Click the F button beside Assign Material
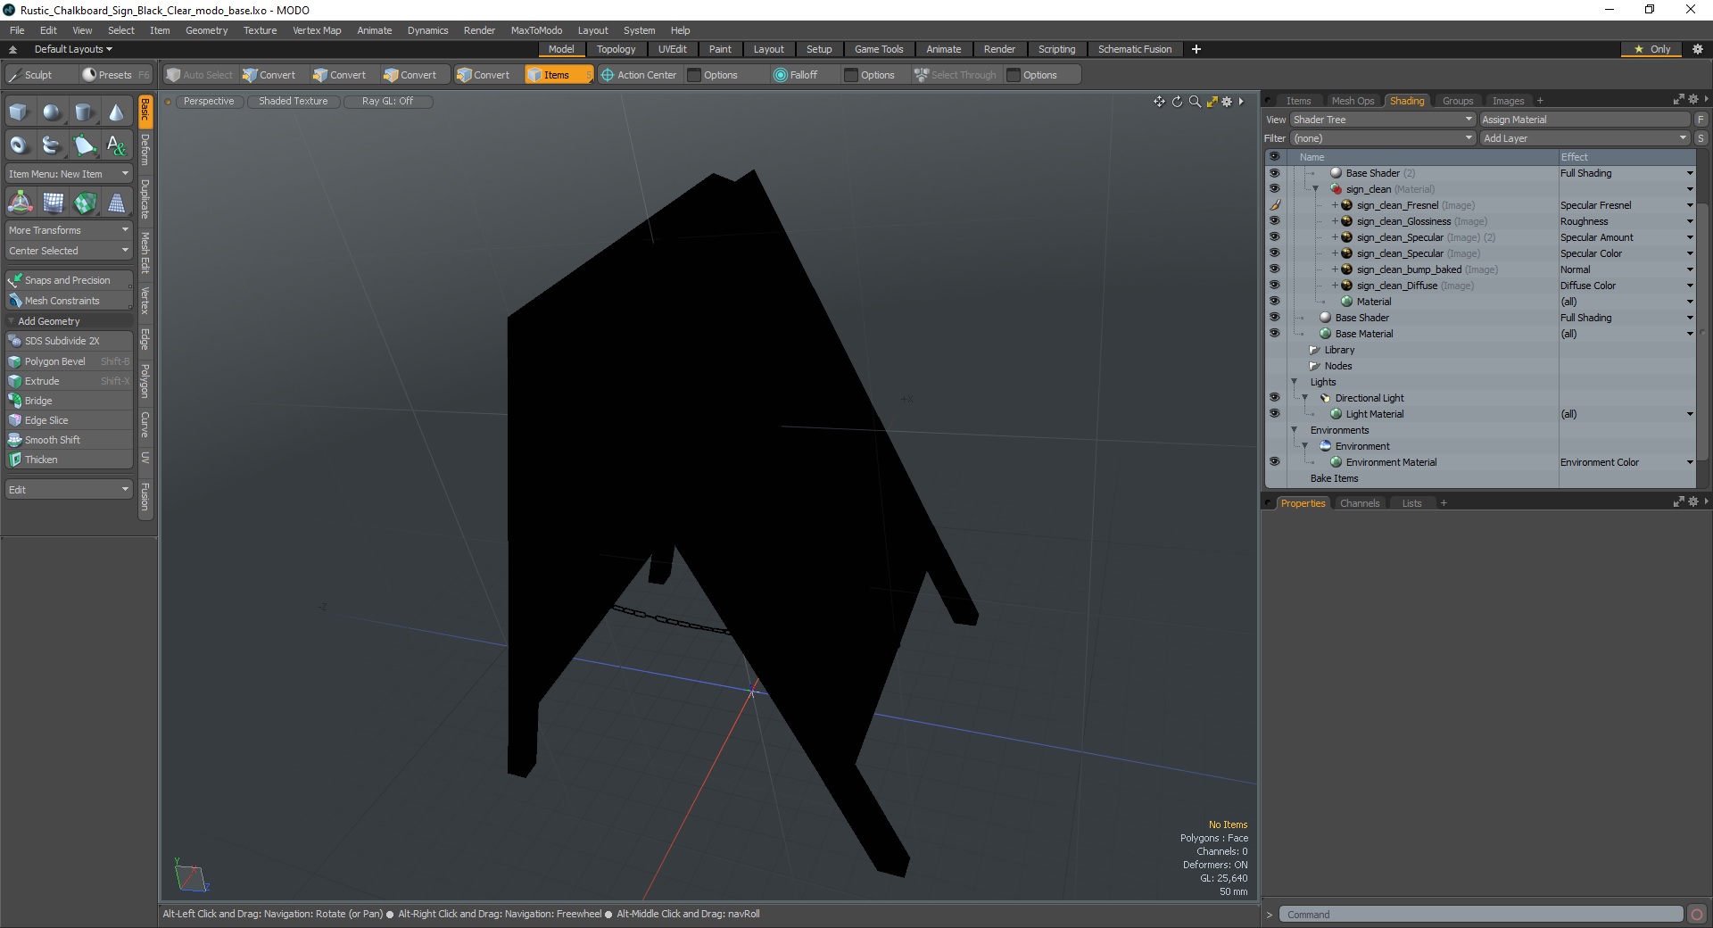Image resolution: width=1713 pixels, height=928 pixels. click(1701, 120)
